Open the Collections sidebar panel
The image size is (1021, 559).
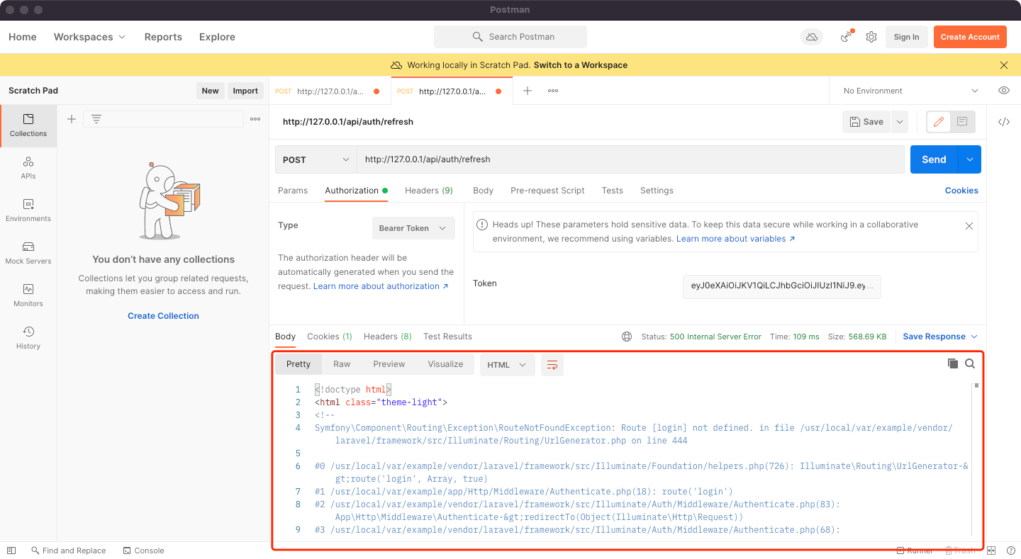pos(28,125)
